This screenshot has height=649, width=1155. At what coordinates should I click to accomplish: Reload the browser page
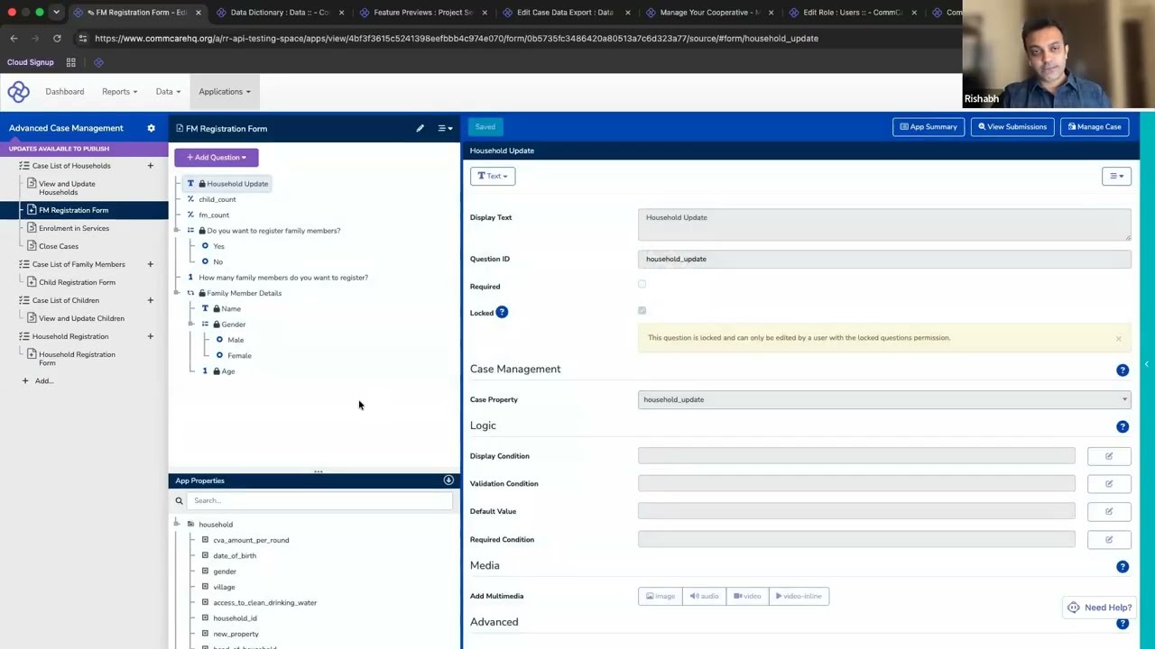pyautogui.click(x=57, y=38)
